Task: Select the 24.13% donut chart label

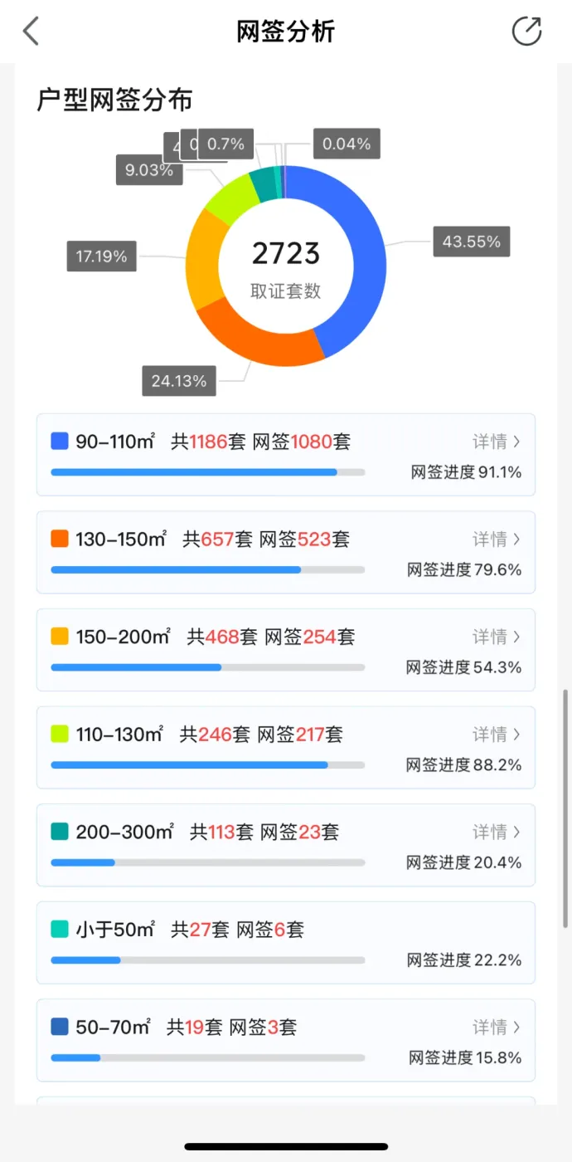Action: pos(179,382)
